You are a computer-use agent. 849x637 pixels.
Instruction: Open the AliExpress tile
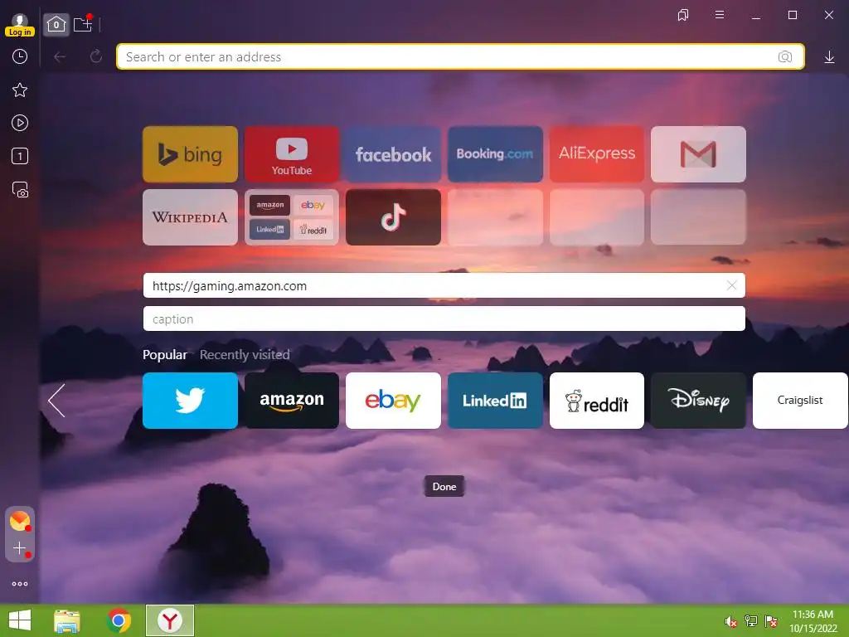coord(597,154)
